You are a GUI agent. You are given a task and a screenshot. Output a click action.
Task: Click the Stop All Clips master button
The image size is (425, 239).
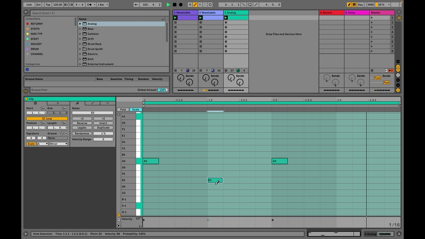point(372,70)
